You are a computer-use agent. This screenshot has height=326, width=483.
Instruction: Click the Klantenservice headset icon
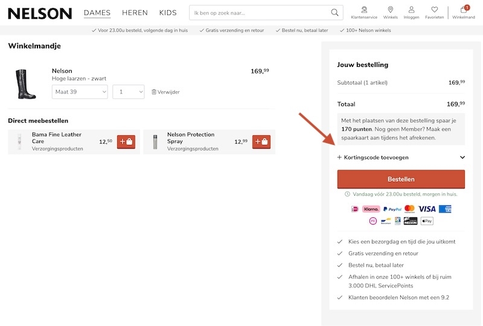[x=364, y=10]
